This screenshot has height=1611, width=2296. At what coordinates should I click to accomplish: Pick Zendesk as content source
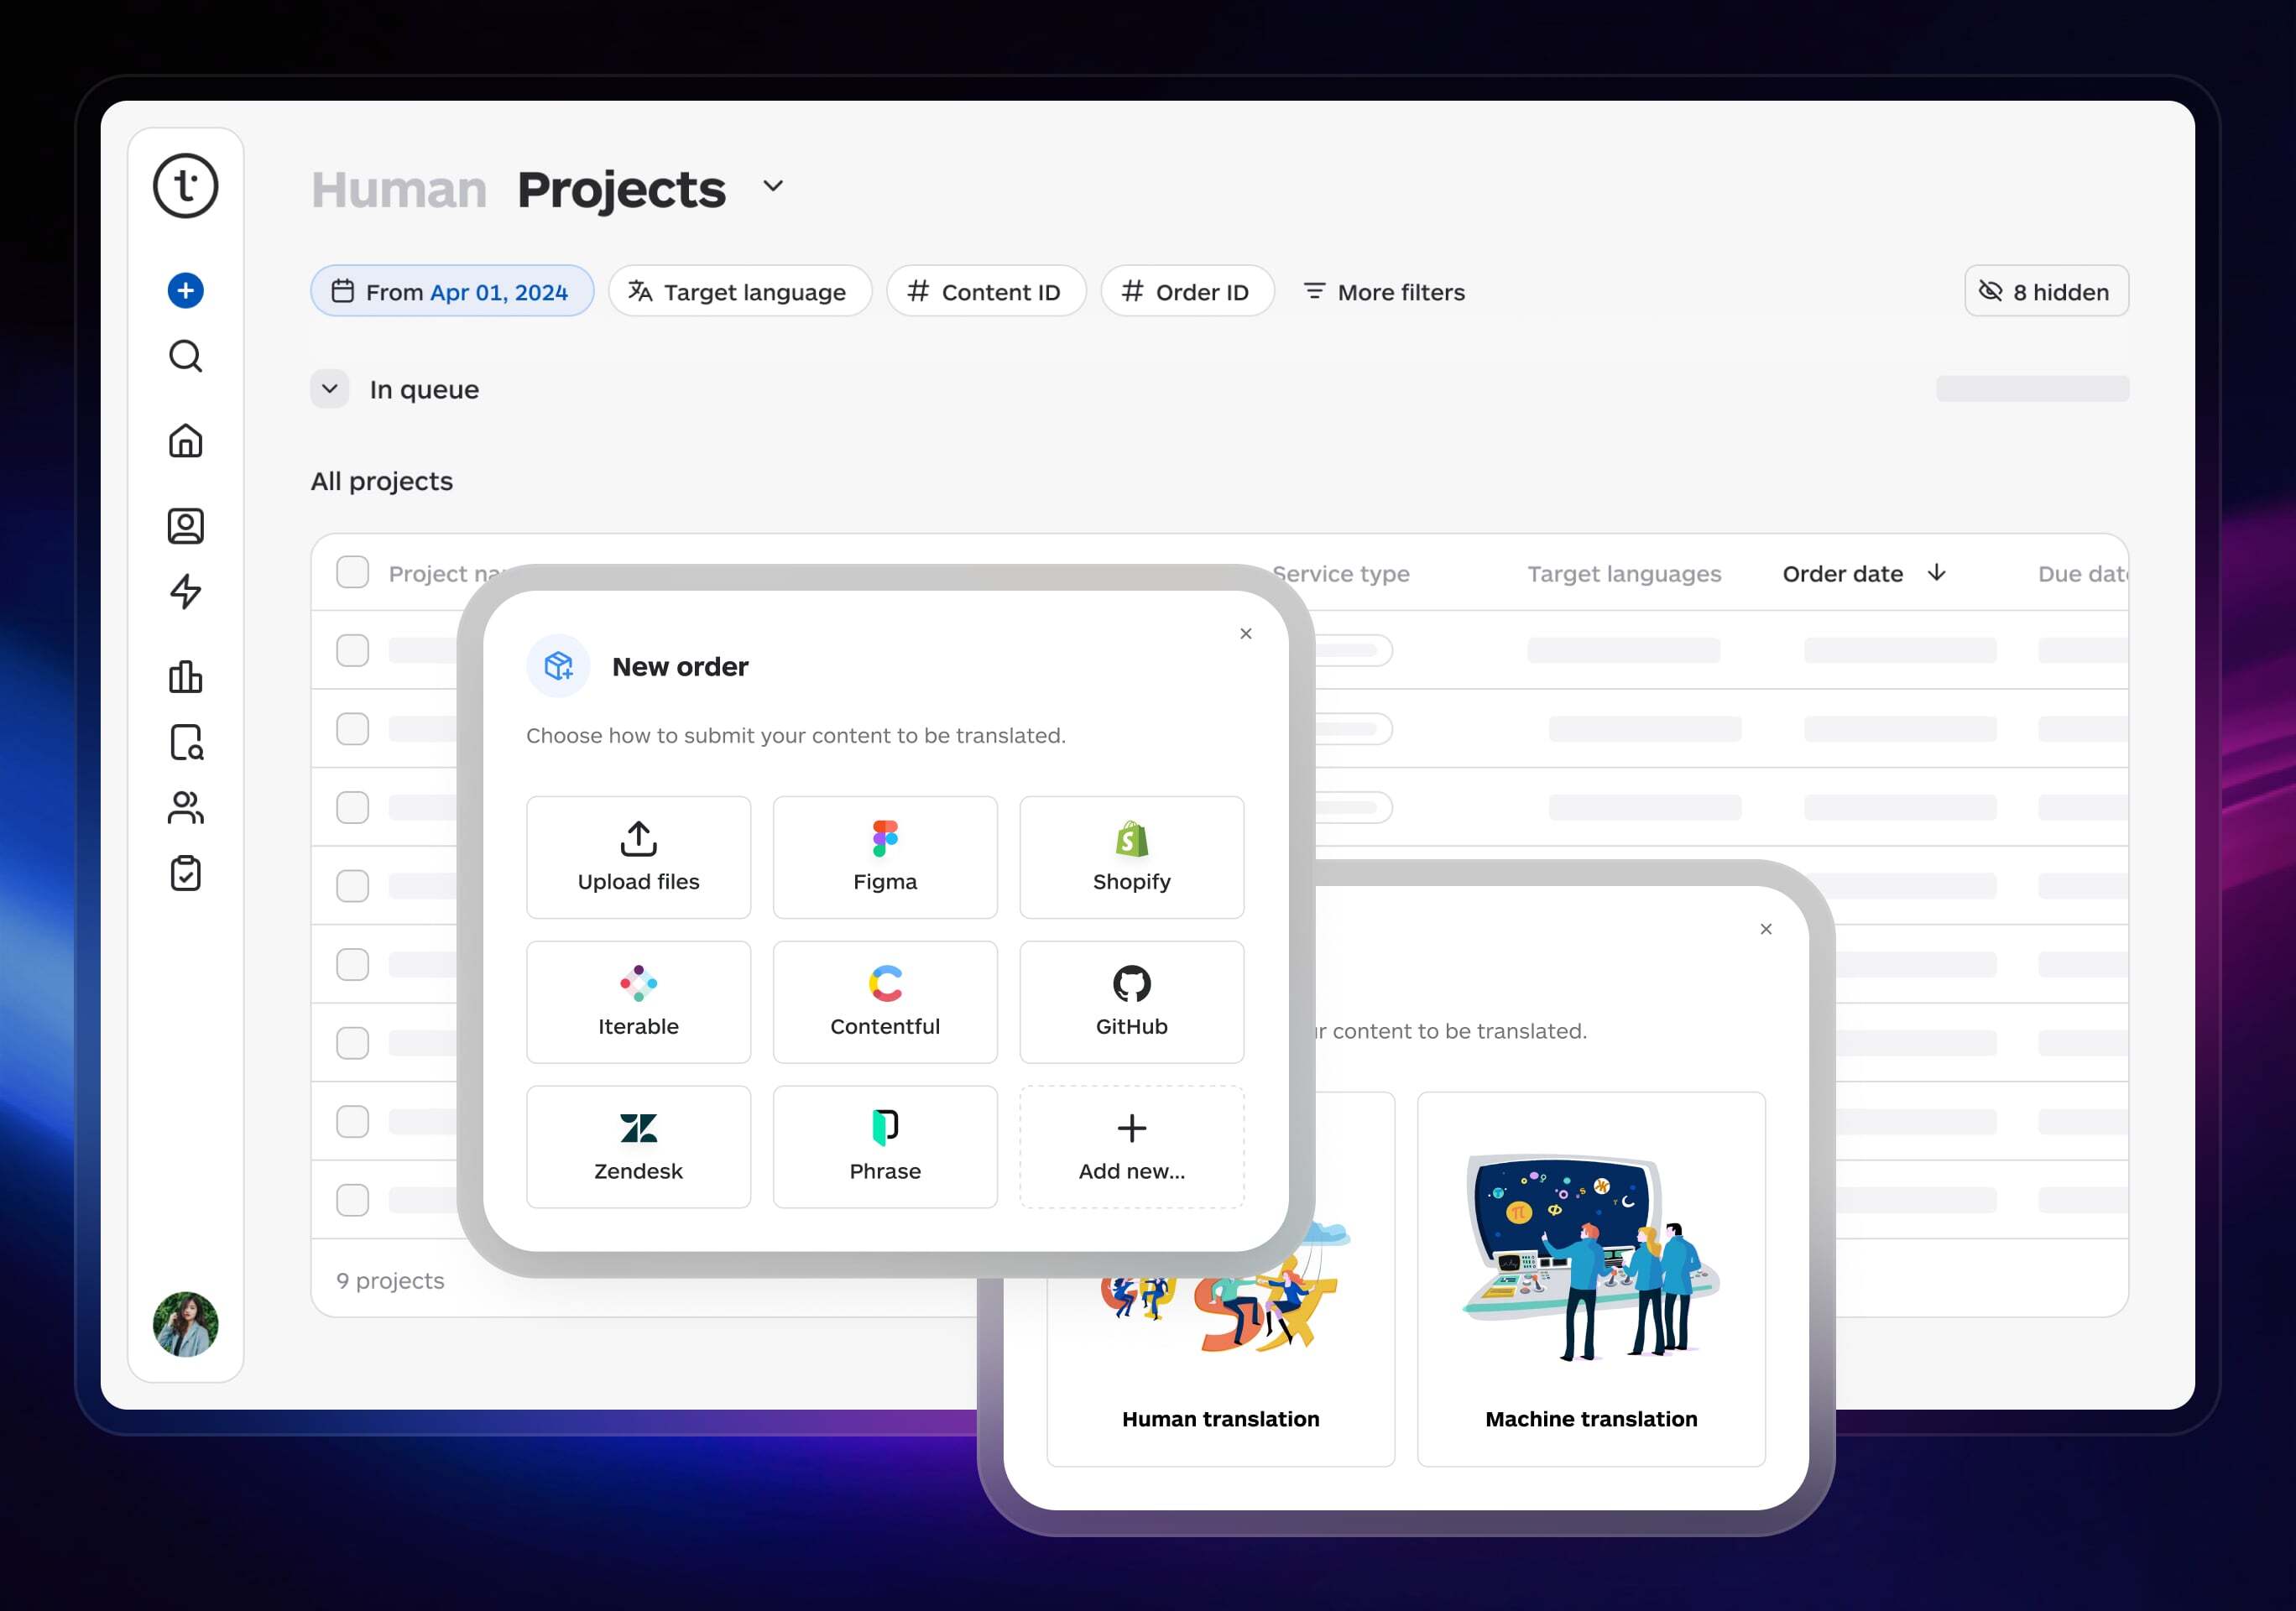(x=638, y=1146)
